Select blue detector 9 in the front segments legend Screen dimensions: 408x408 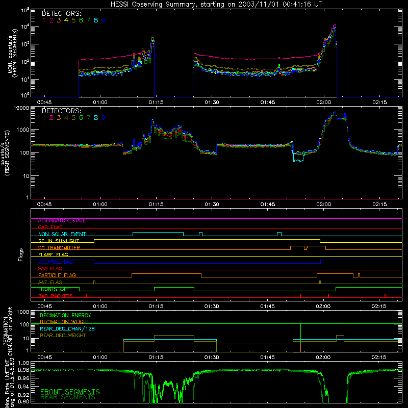coord(104,20)
